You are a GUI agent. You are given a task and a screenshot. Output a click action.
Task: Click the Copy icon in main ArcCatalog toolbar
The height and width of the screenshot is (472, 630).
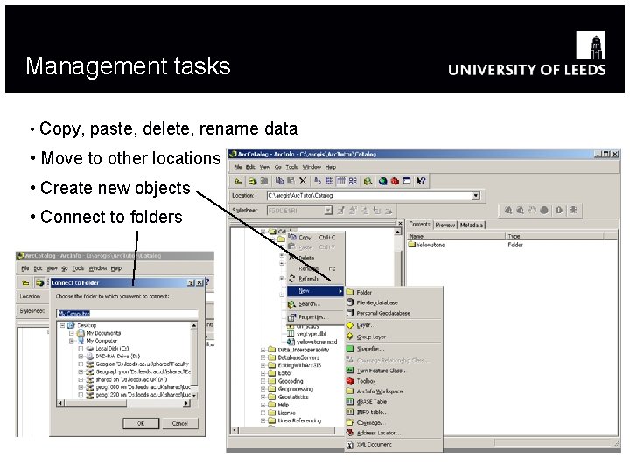[x=280, y=181]
